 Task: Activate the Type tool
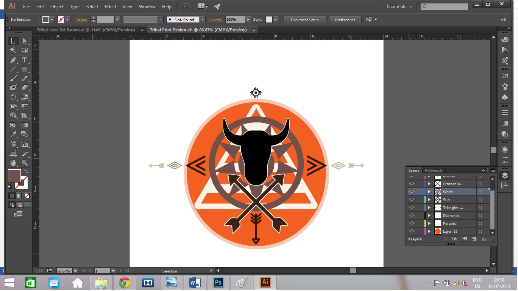[25, 60]
